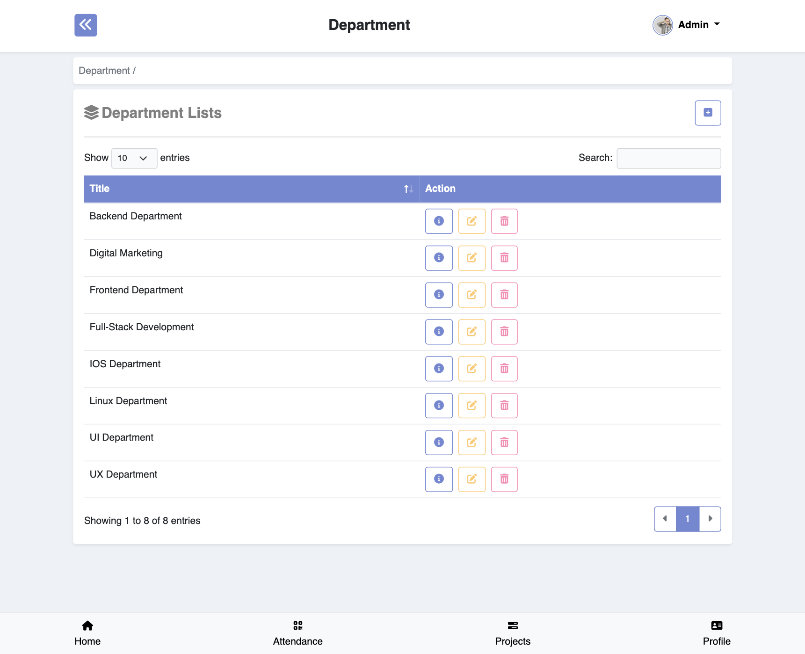Image resolution: width=805 pixels, height=654 pixels.
Task: Open info for Full-Stack Development
Action: (x=438, y=332)
